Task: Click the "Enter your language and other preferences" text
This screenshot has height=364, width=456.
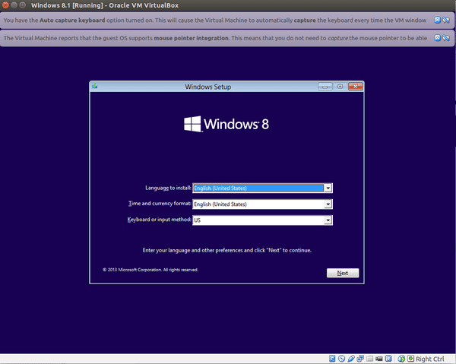Action: (226, 250)
